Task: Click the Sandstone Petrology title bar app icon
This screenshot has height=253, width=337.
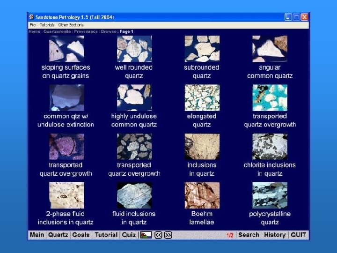Action: tap(32, 17)
